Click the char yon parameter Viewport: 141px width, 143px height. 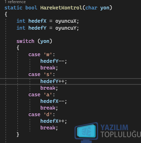coord(98,8)
